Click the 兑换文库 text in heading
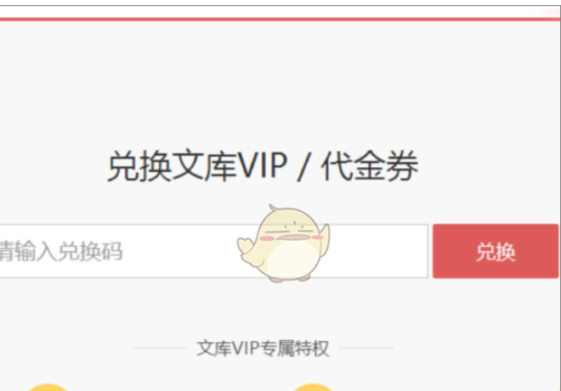 tap(173, 165)
